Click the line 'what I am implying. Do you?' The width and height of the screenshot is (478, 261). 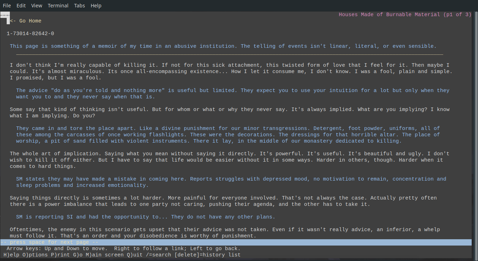point(52,116)
